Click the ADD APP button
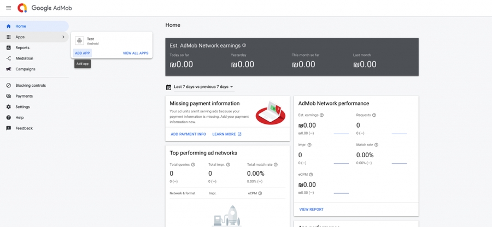This screenshot has height=227, width=492. click(83, 53)
